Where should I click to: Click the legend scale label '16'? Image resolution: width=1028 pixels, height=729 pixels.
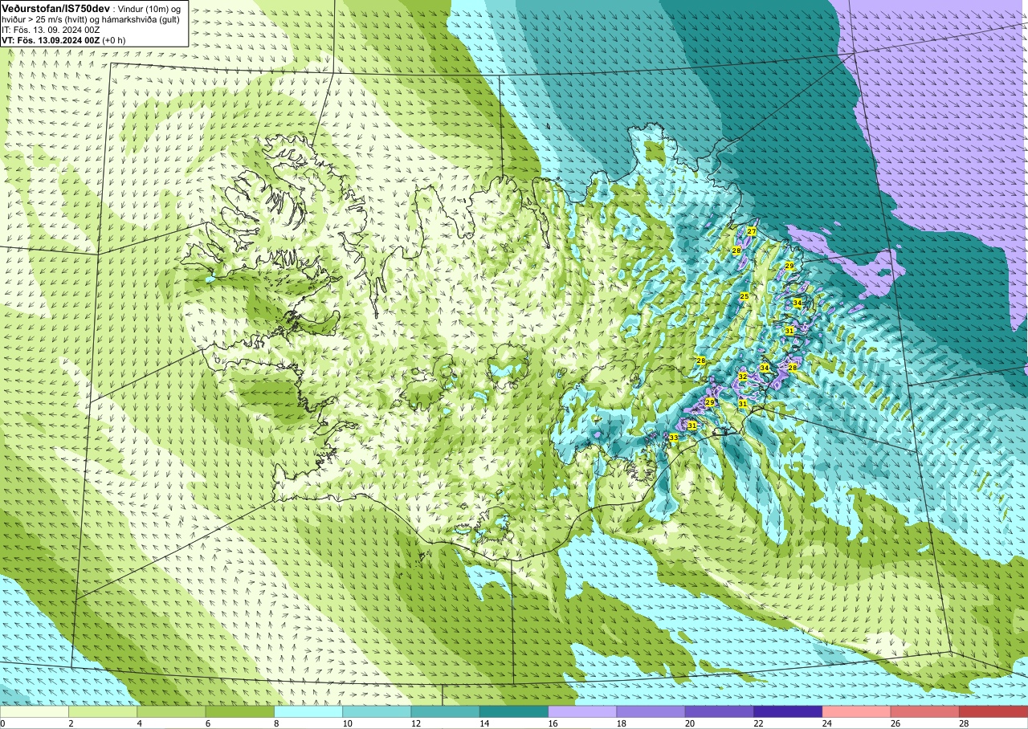pyautogui.click(x=553, y=723)
